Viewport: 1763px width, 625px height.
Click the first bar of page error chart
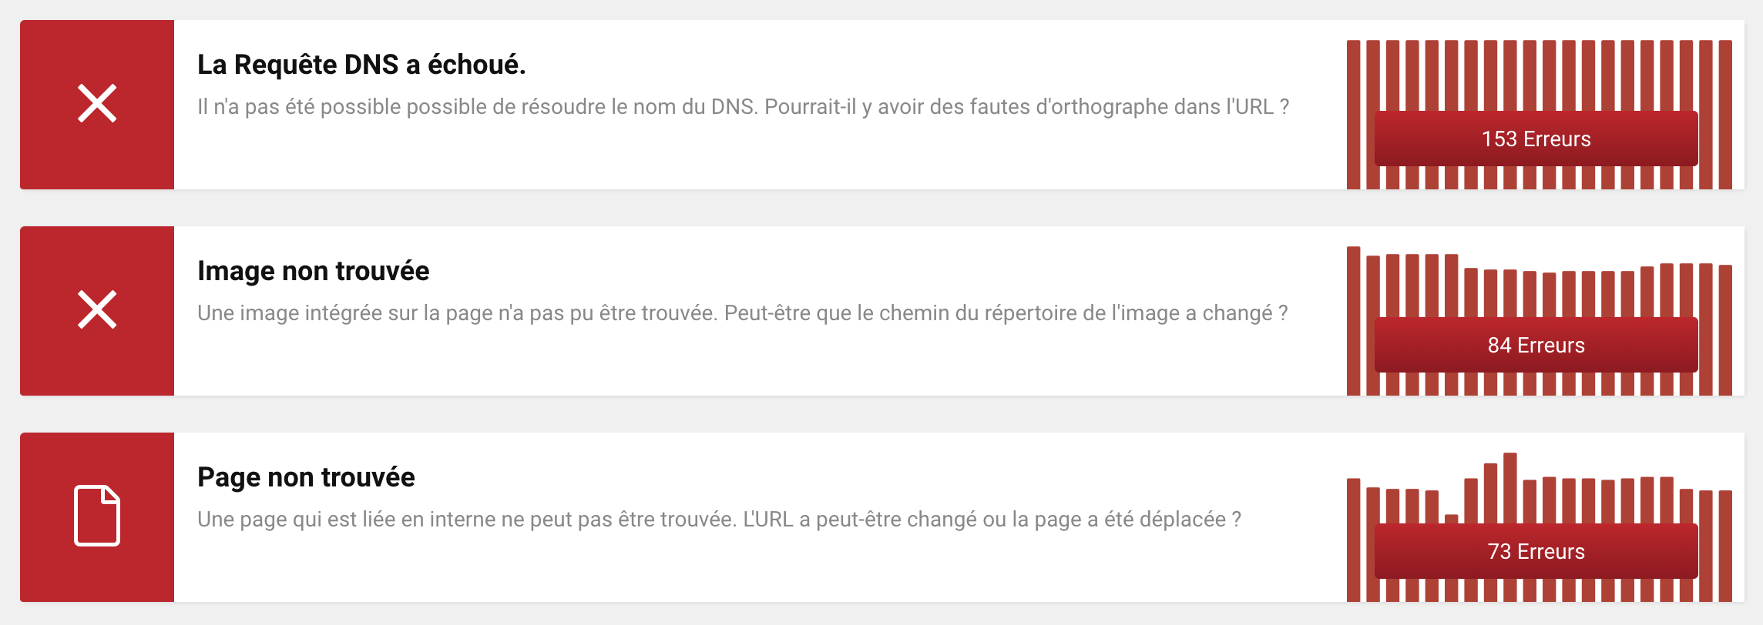pyautogui.click(x=1353, y=540)
